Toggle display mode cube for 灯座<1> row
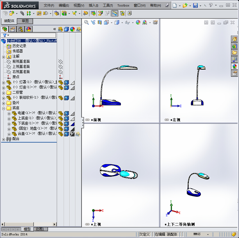 tap(66, 88)
